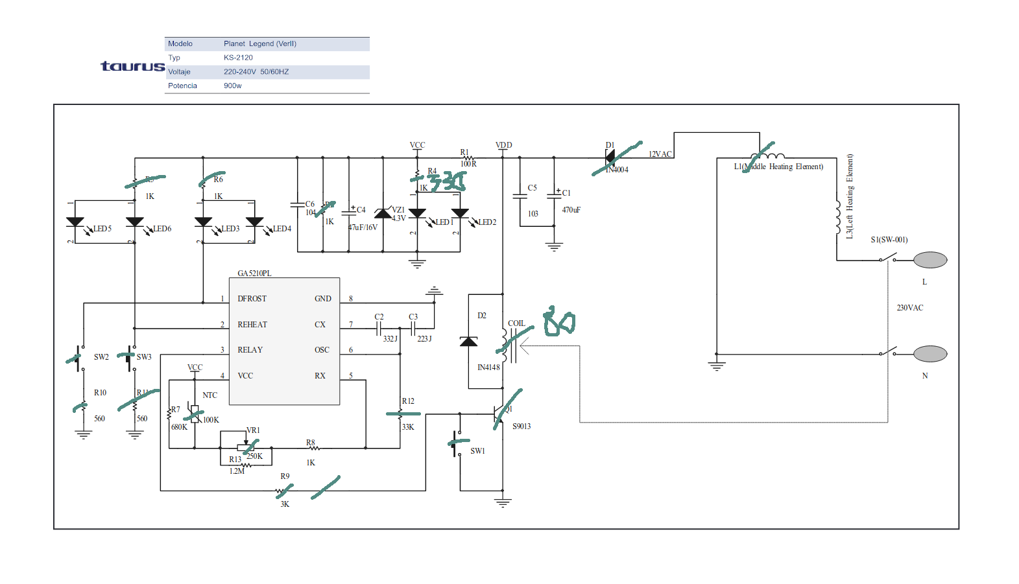Select the DFROST pin label
1019x584 pixels.
(252, 299)
